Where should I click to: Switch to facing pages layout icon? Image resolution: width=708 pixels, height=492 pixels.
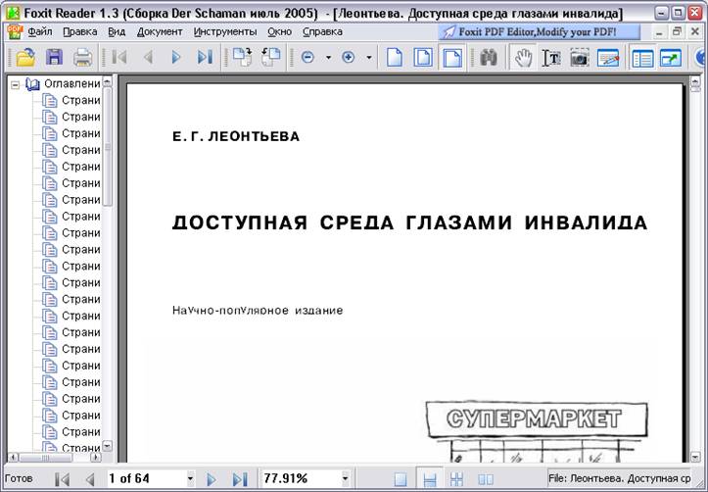[486, 479]
